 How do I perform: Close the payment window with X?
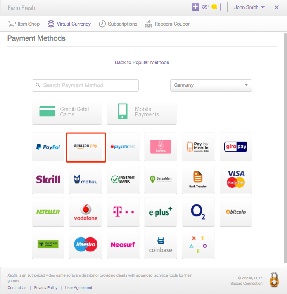(277, 7)
